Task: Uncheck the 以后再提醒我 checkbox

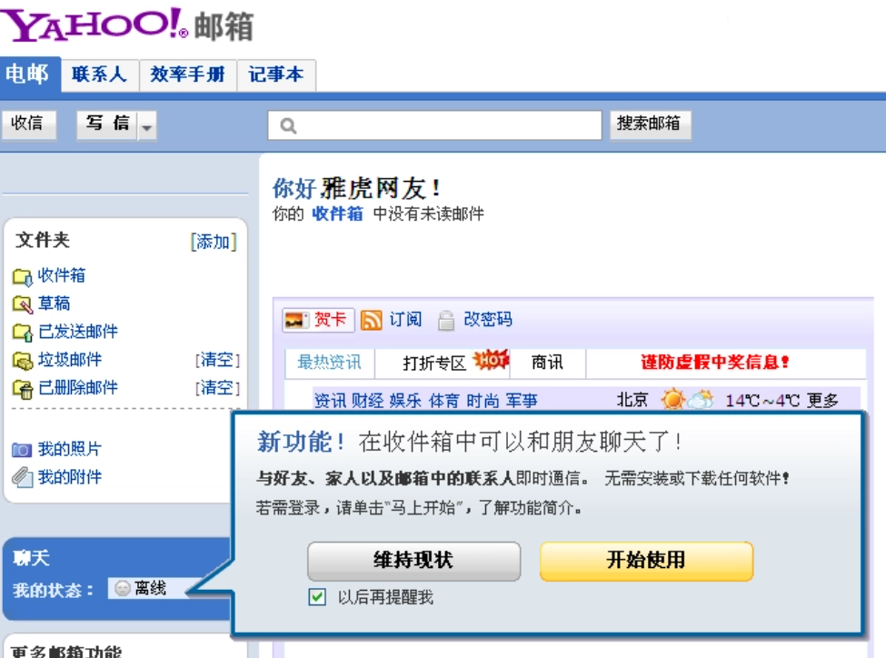Action: pyautogui.click(x=317, y=597)
